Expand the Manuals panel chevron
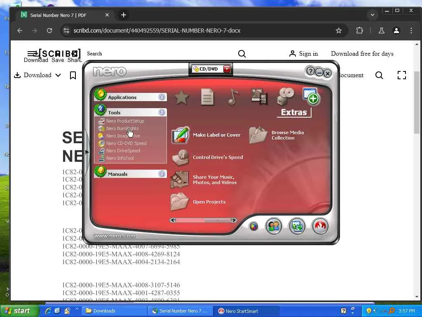The image size is (422, 317). tap(162, 174)
